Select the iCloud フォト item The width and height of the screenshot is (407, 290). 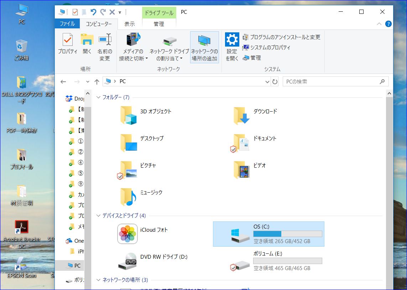click(x=143, y=234)
